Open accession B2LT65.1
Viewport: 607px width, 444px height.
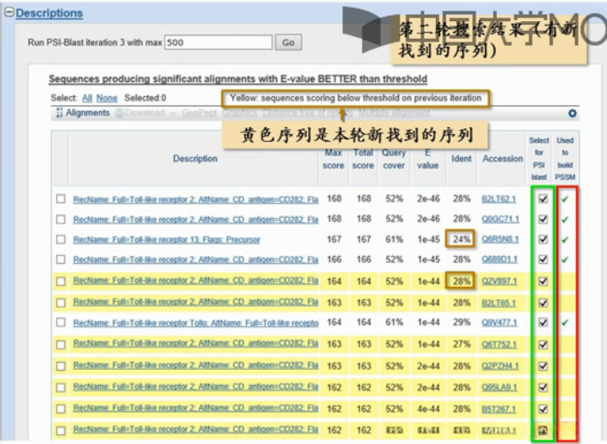[x=498, y=303]
